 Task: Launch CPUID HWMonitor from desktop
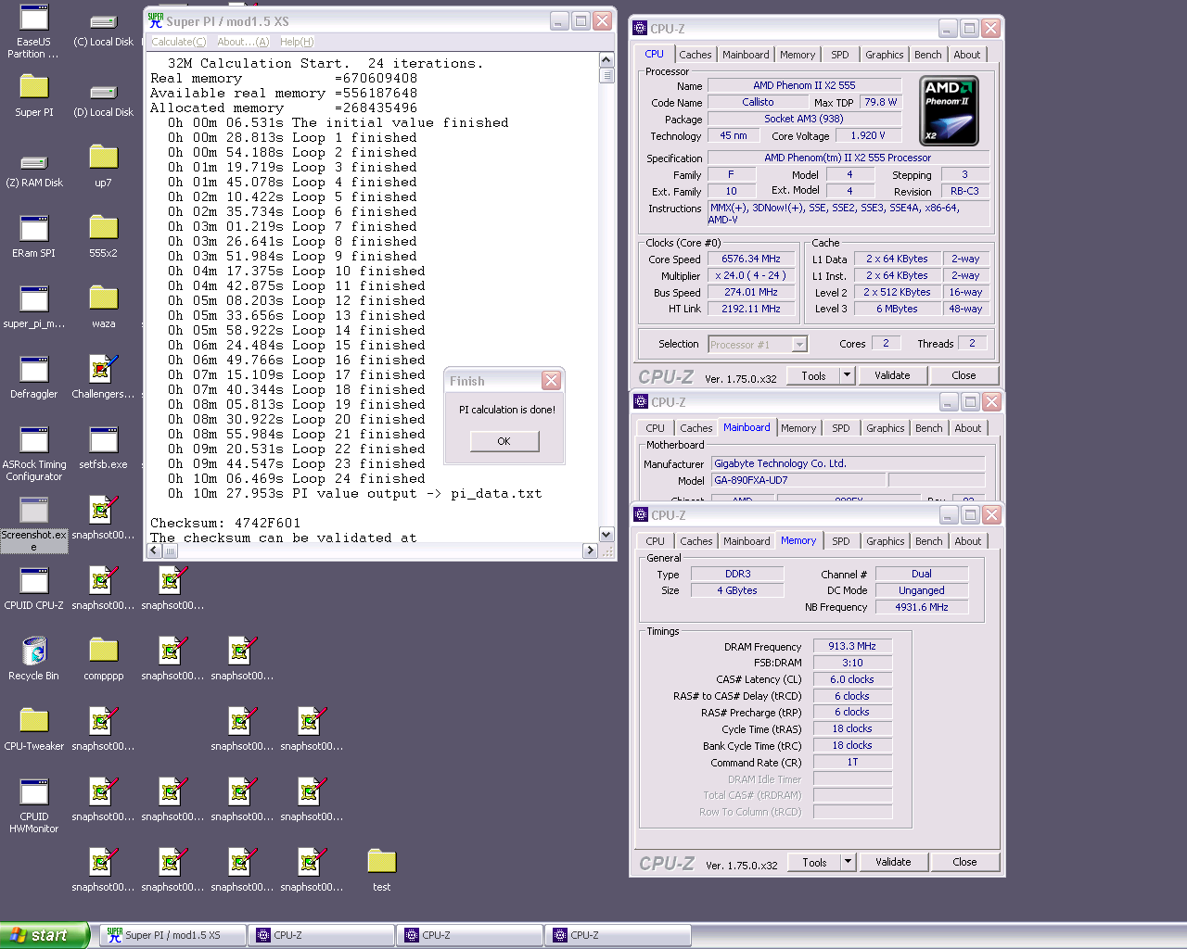coord(34,806)
